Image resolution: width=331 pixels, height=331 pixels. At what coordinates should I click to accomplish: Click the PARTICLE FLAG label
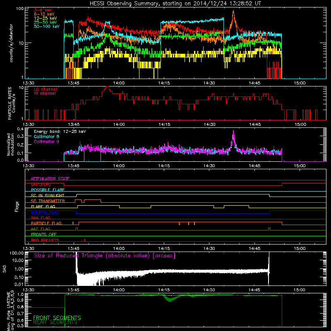(46, 223)
